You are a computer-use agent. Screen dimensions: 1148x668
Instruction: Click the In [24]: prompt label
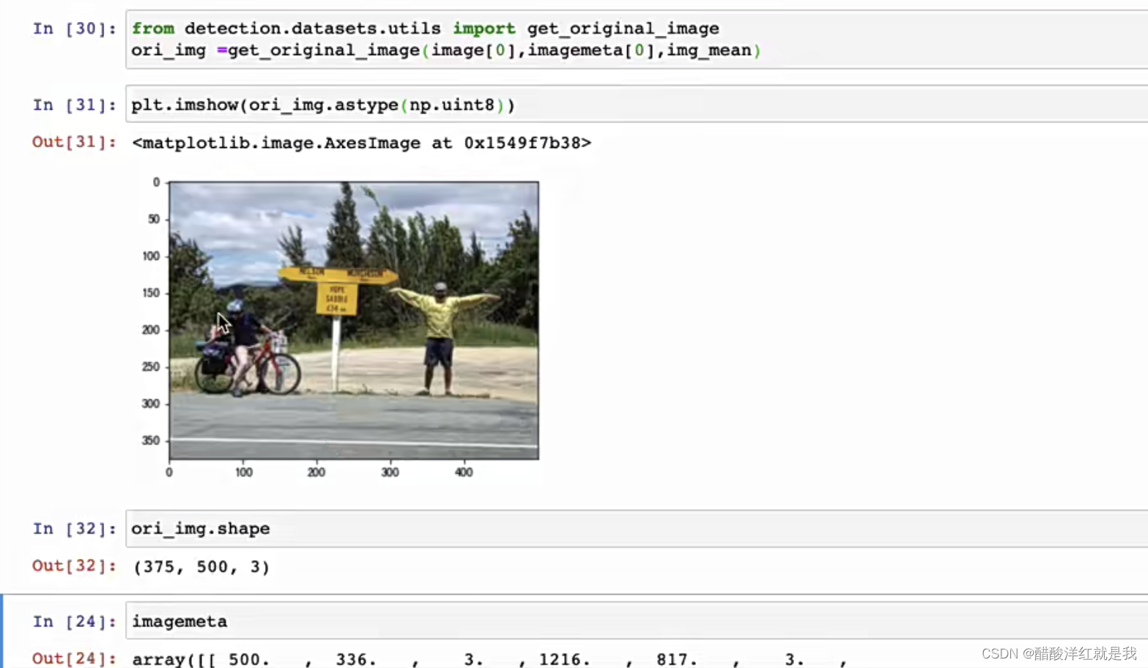[x=74, y=621]
